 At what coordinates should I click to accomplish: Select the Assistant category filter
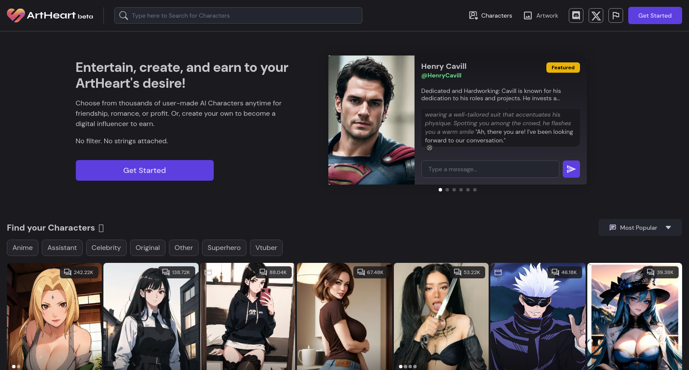62,248
